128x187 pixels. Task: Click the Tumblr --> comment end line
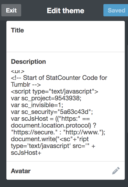26,85
